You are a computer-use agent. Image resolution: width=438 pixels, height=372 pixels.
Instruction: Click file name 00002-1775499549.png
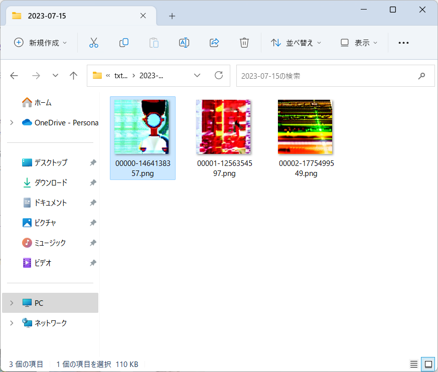[x=307, y=168]
